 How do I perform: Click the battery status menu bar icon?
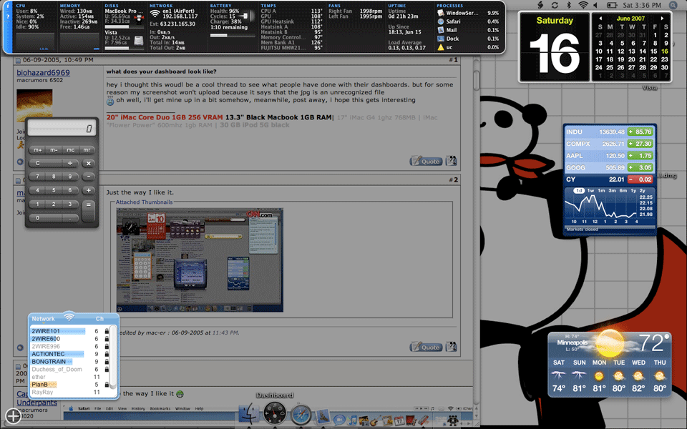(x=612, y=5)
